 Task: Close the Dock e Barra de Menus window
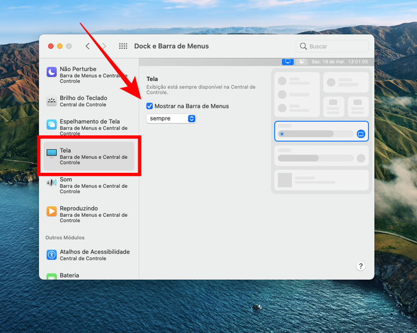tap(51, 46)
